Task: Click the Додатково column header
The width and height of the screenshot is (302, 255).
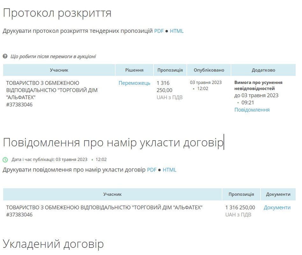Action: pyautogui.click(x=262, y=70)
